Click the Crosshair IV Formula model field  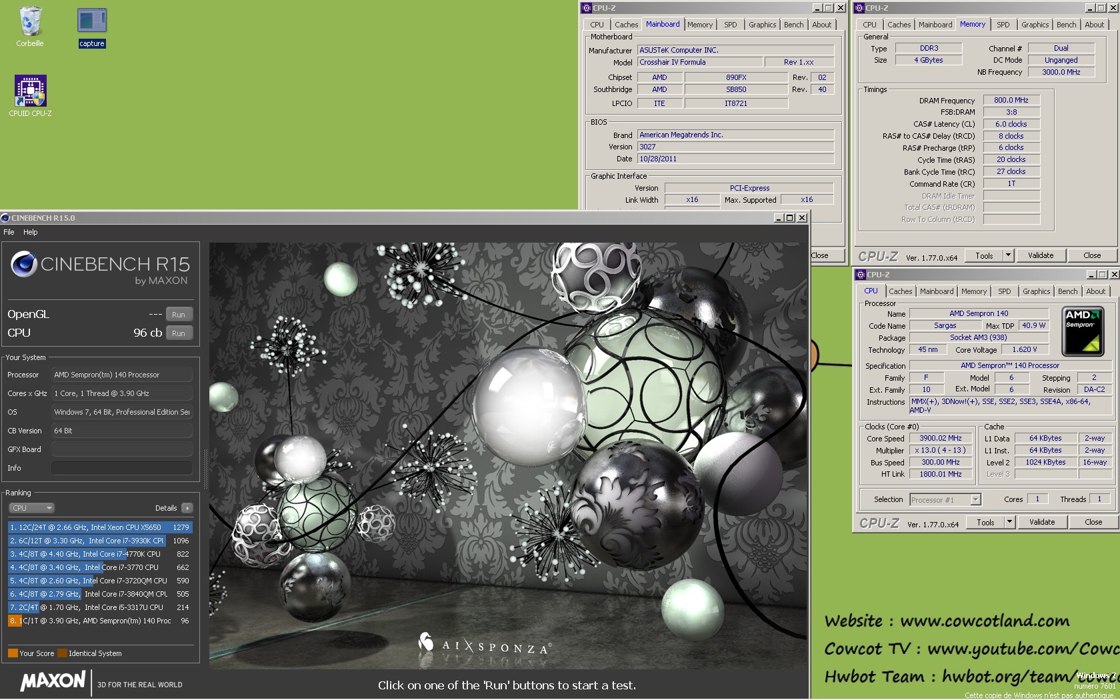point(699,62)
